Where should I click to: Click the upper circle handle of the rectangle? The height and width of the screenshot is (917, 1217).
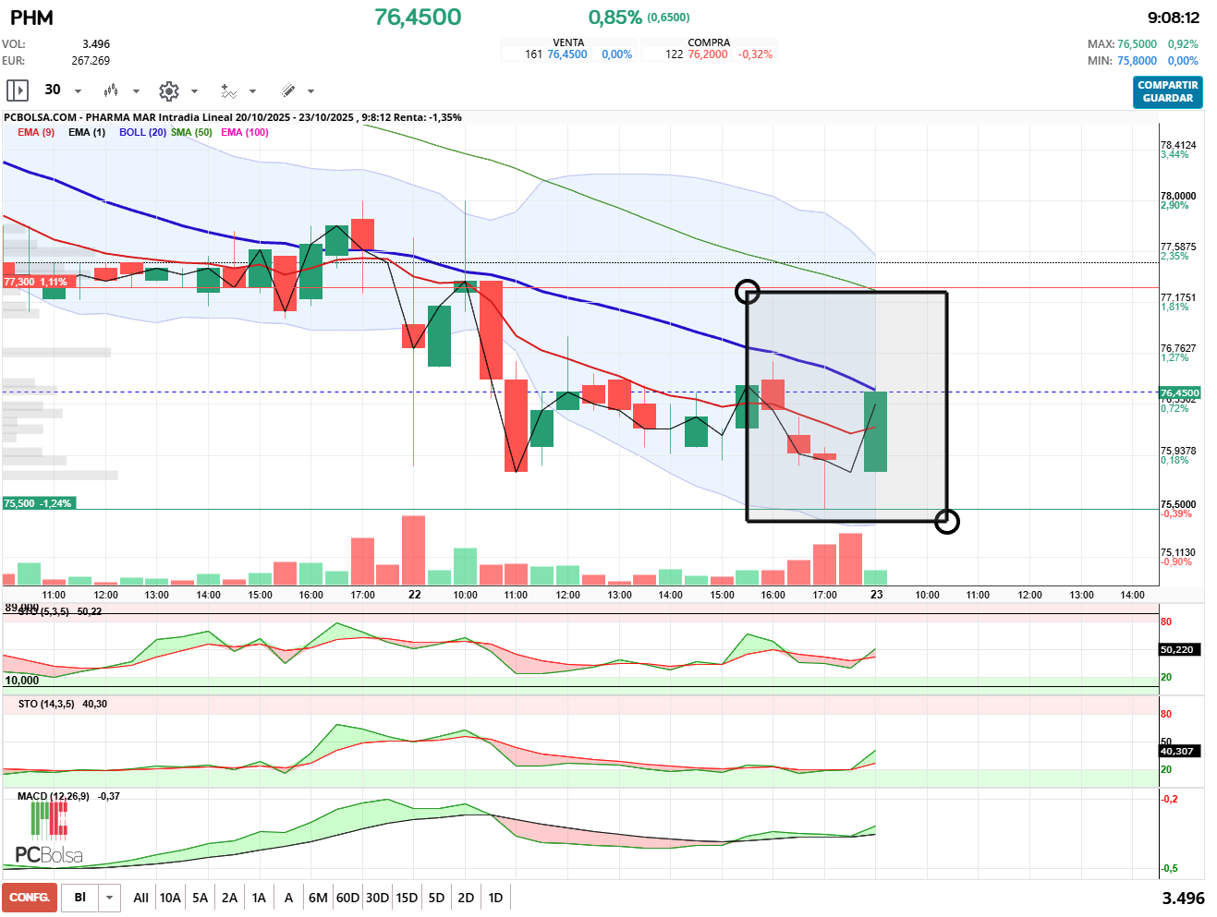coord(747,292)
